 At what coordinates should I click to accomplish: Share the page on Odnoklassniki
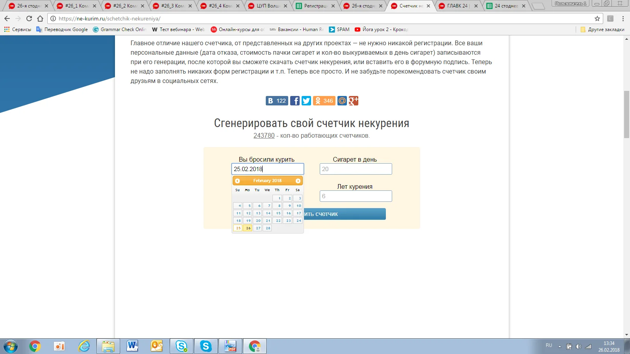[324, 101]
